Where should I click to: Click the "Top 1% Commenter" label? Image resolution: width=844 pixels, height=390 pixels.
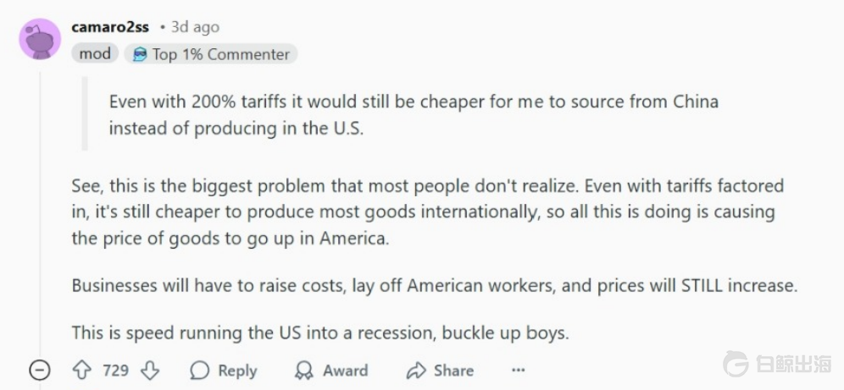[x=220, y=54]
